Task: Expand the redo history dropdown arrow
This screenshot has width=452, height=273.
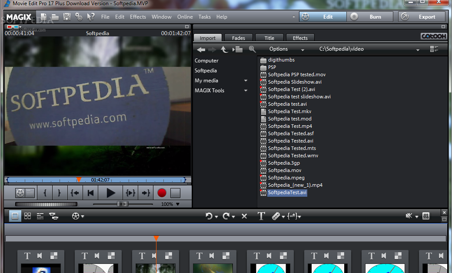Action: [x=233, y=217]
